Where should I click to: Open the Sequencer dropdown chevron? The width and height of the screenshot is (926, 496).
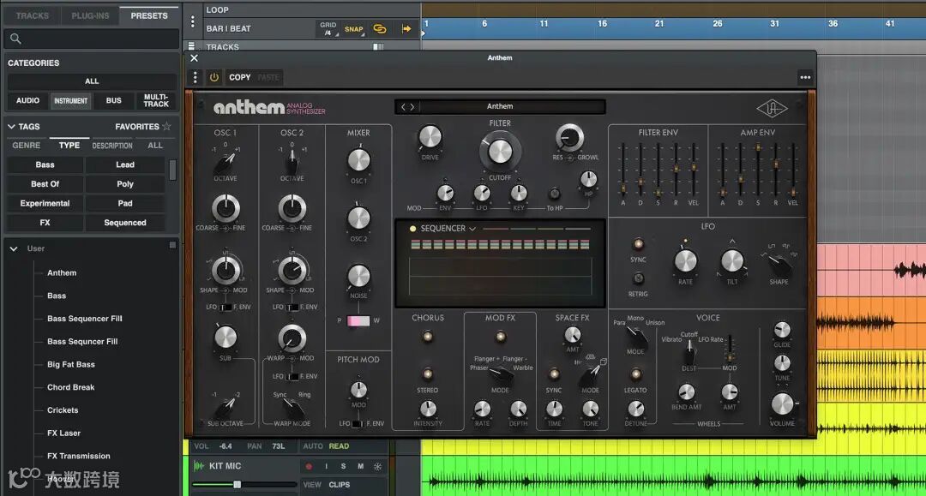coord(472,229)
